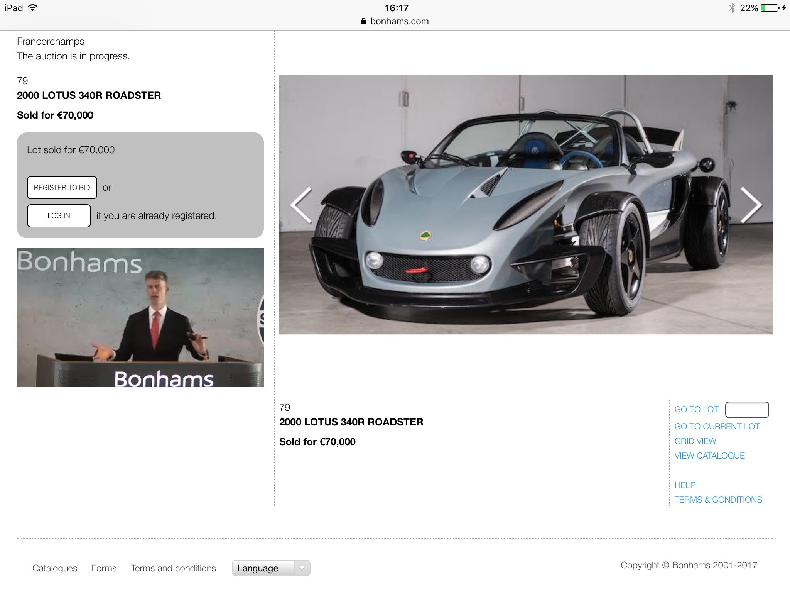
Task: Open the HELP link
Action: 685,485
